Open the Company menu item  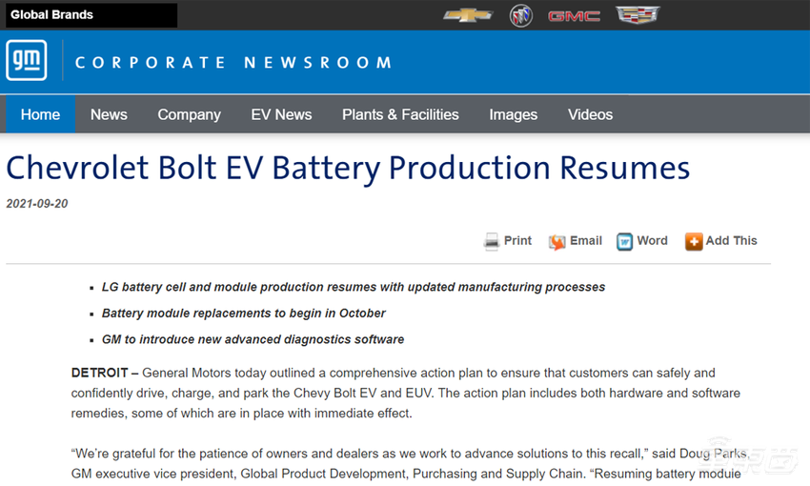(x=189, y=114)
